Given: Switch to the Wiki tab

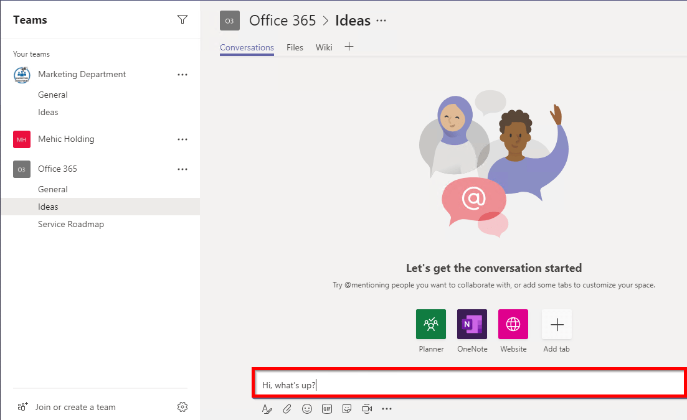Looking at the screenshot, I should 324,47.
